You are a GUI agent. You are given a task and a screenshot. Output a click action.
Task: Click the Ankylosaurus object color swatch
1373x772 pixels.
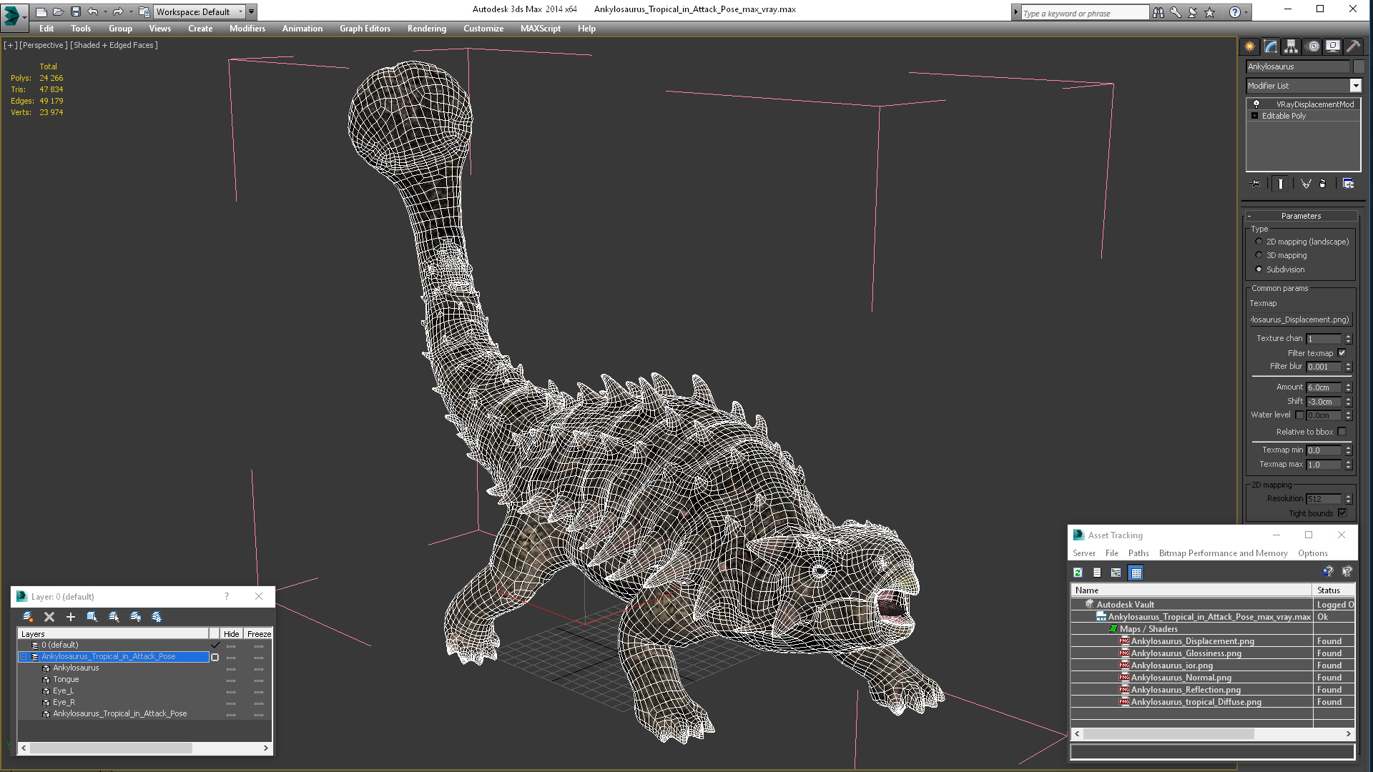click(x=1359, y=66)
